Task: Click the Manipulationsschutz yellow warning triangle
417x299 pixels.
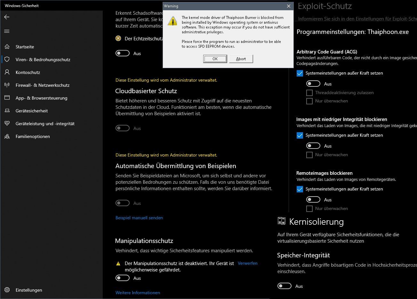Action: (x=118, y=264)
